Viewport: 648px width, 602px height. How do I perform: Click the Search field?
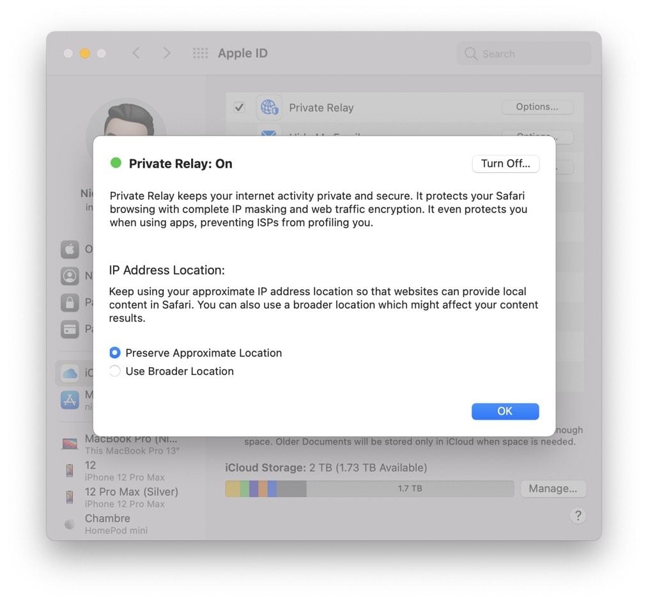(524, 53)
